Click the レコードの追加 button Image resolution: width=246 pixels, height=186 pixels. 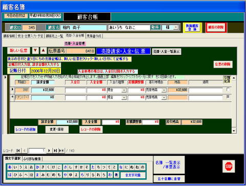click(26, 129)
